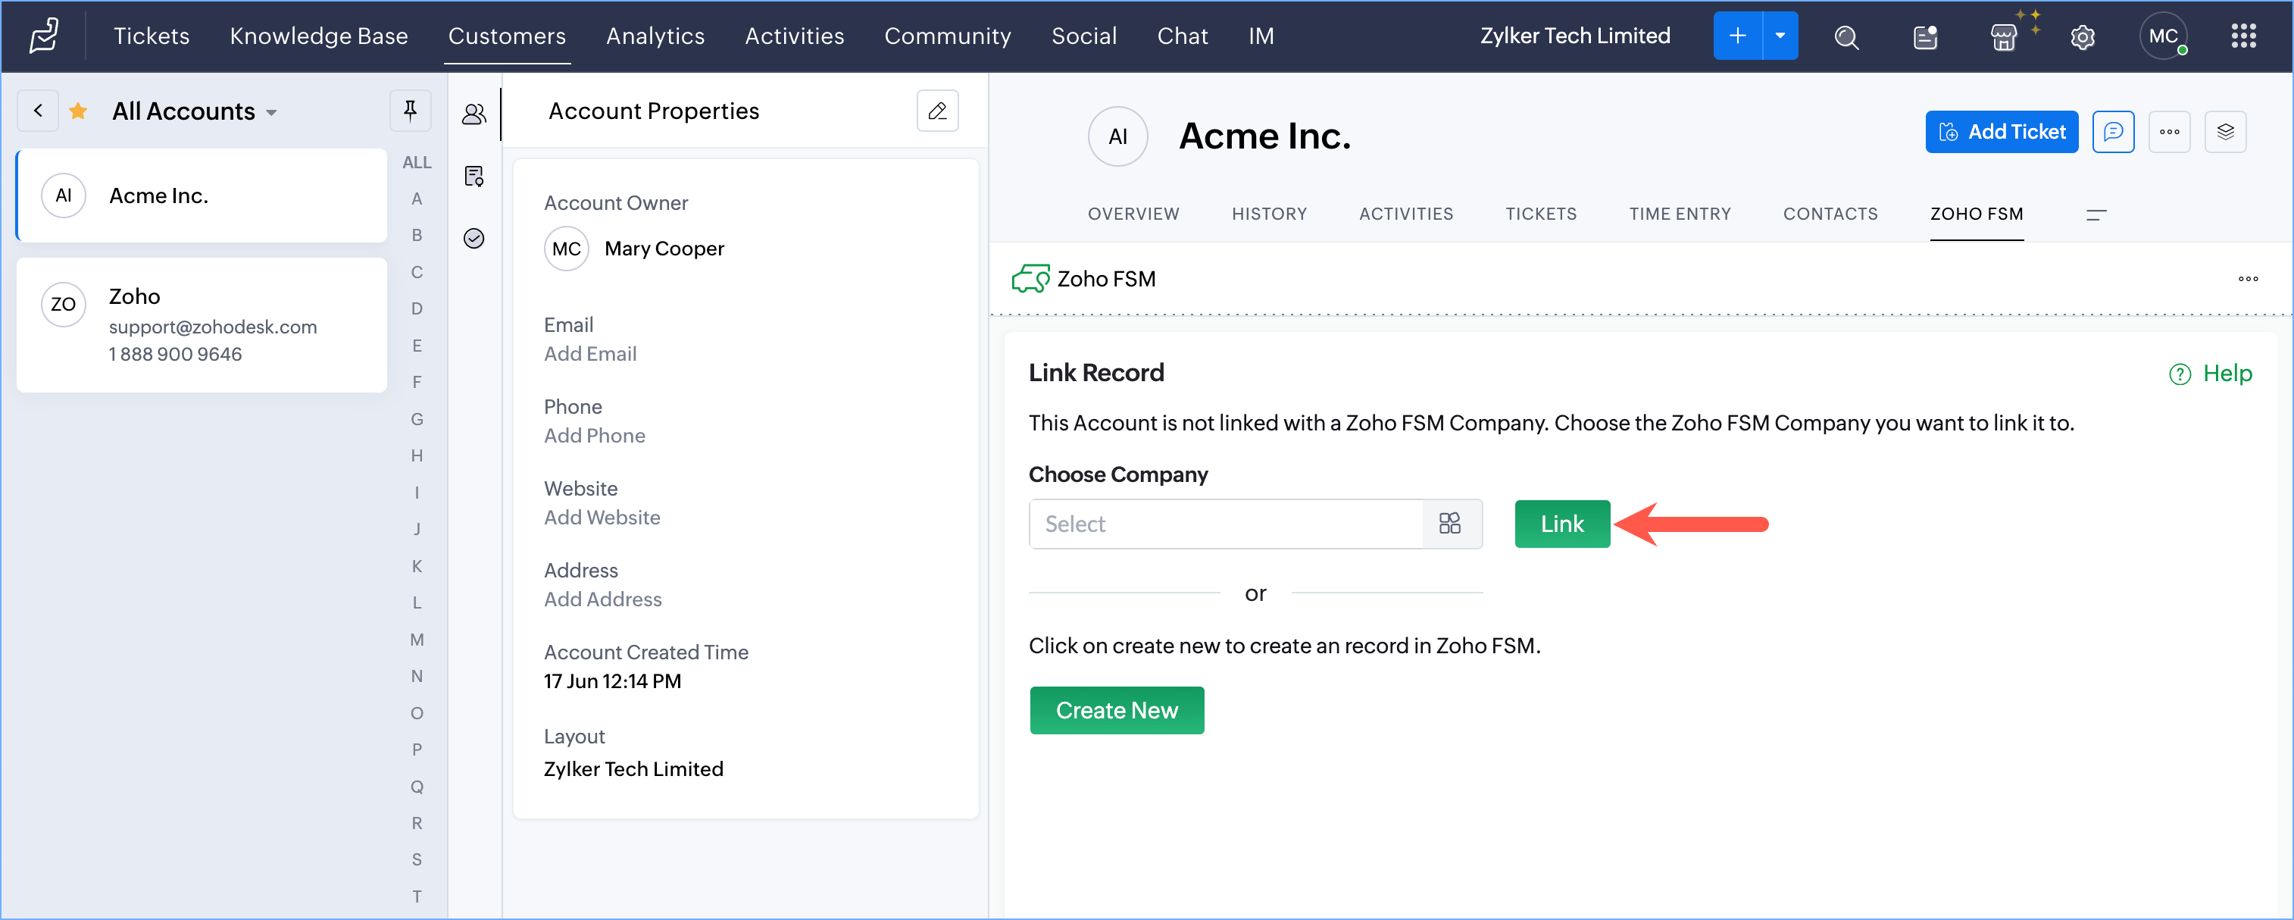Open the Help link in Link Record
The width and height of the screenshot is (2294, 920).
[x=2211, y=373]
